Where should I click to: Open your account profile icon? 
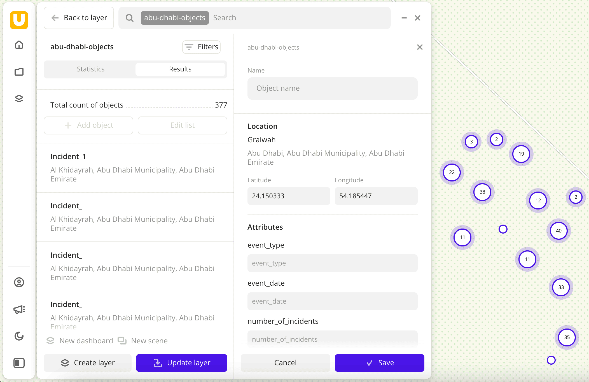click(x=18, y=283)
